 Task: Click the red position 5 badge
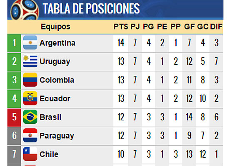[x=14, y=117]
